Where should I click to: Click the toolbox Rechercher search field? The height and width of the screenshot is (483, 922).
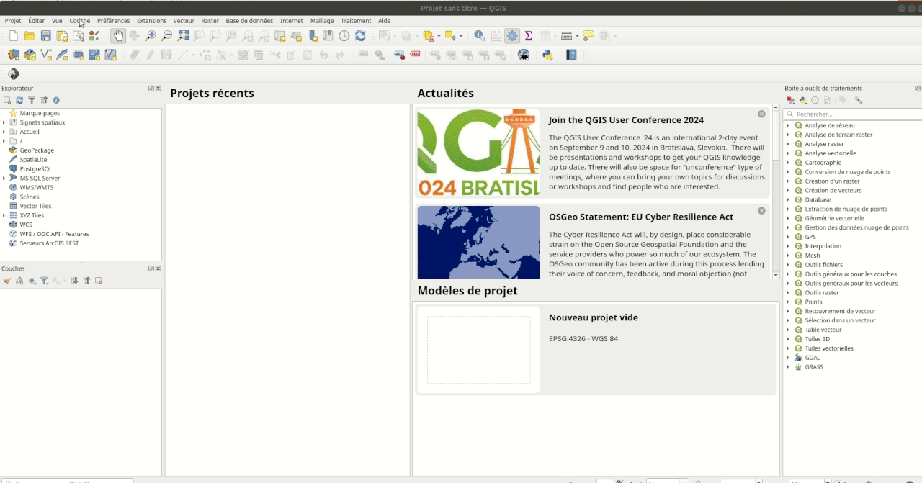[853, 114]
